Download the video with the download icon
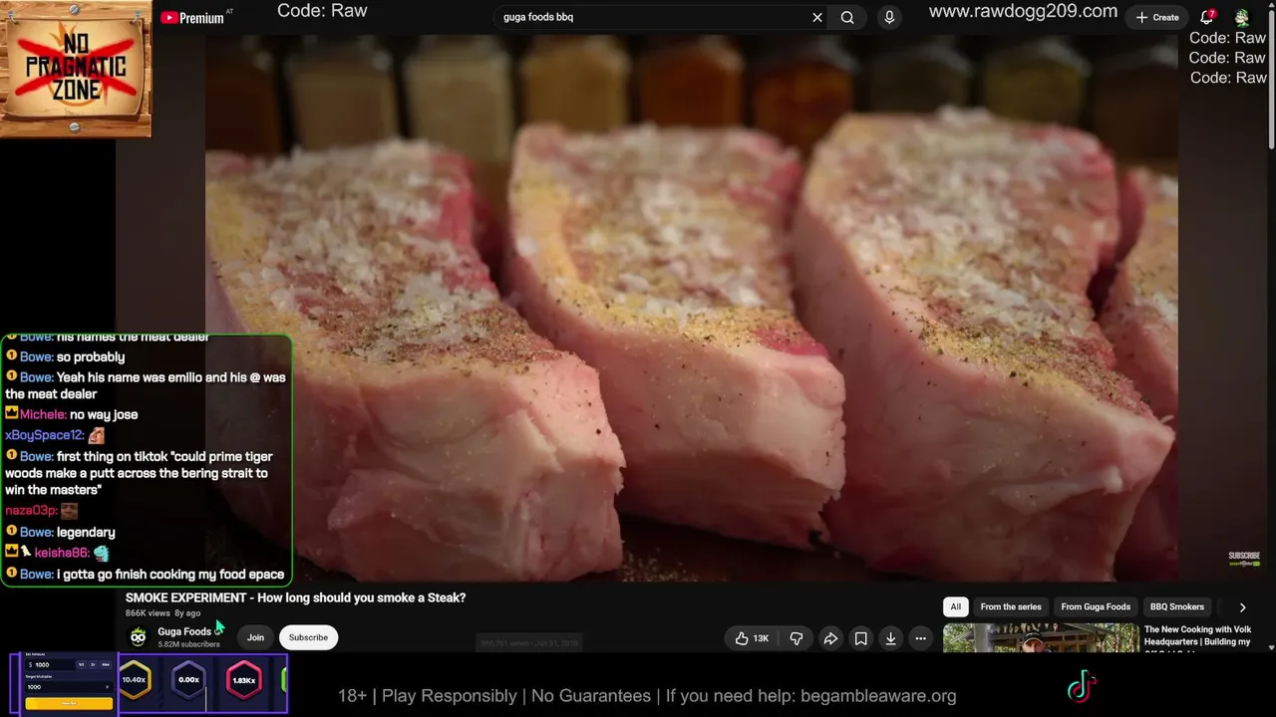 (891, 638)
